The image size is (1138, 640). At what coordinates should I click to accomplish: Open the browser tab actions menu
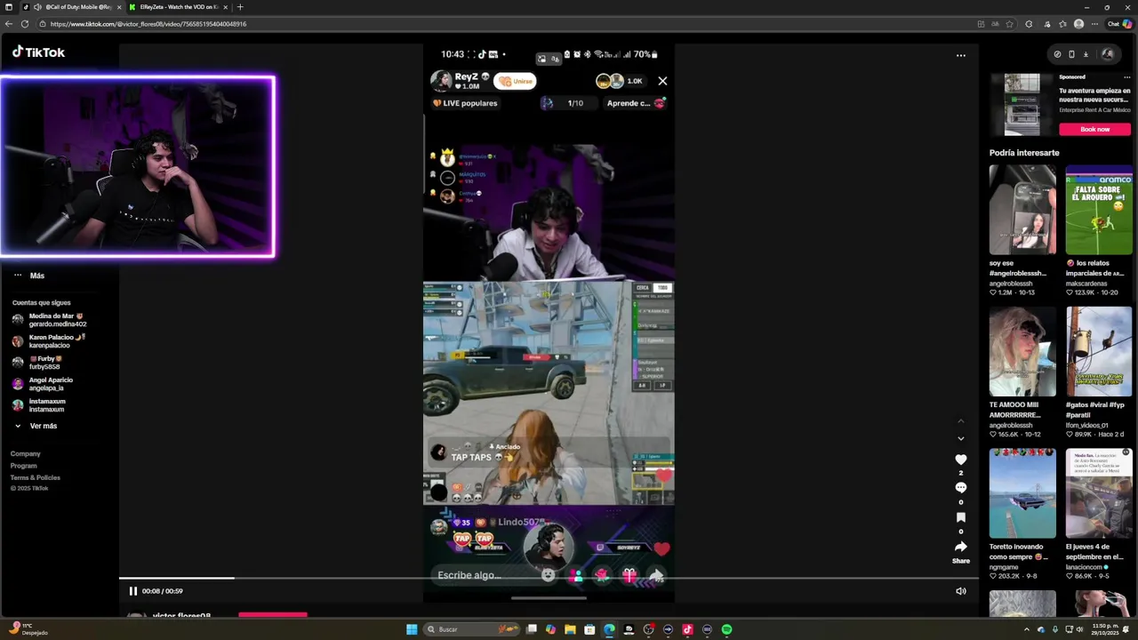pos(9,7)
